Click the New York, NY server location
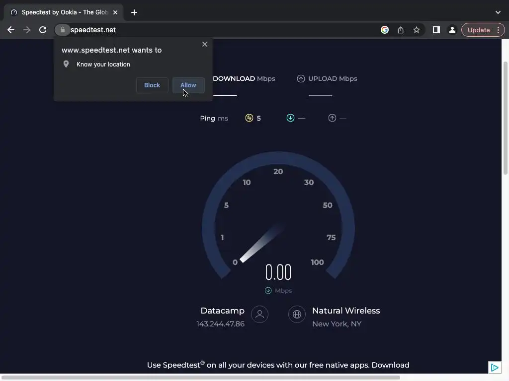The image size is (509, 381). tap(337, 324)
